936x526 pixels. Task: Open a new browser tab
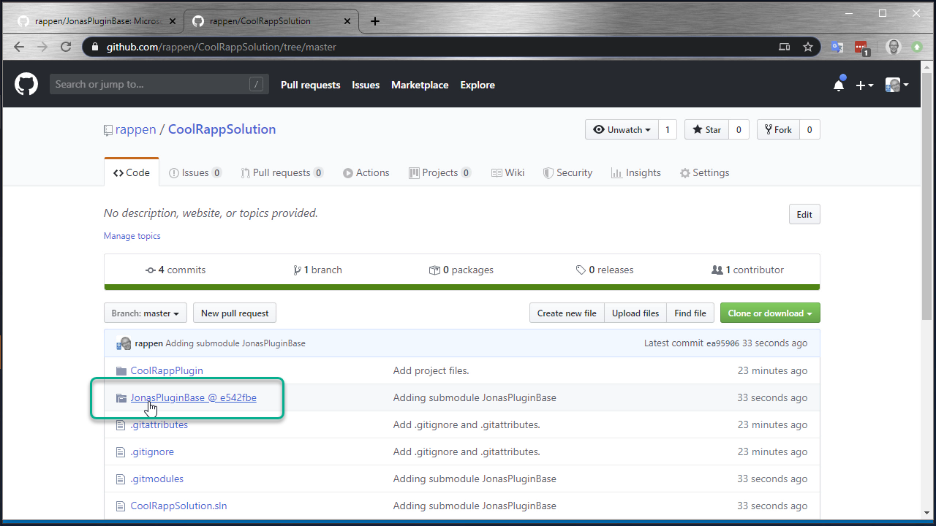point(375,21)
